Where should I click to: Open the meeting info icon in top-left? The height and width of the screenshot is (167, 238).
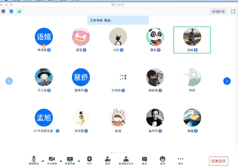click(3, 11)
